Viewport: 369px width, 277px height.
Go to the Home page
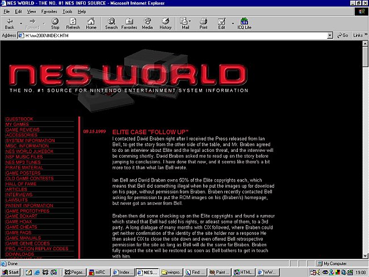(91, 23)
